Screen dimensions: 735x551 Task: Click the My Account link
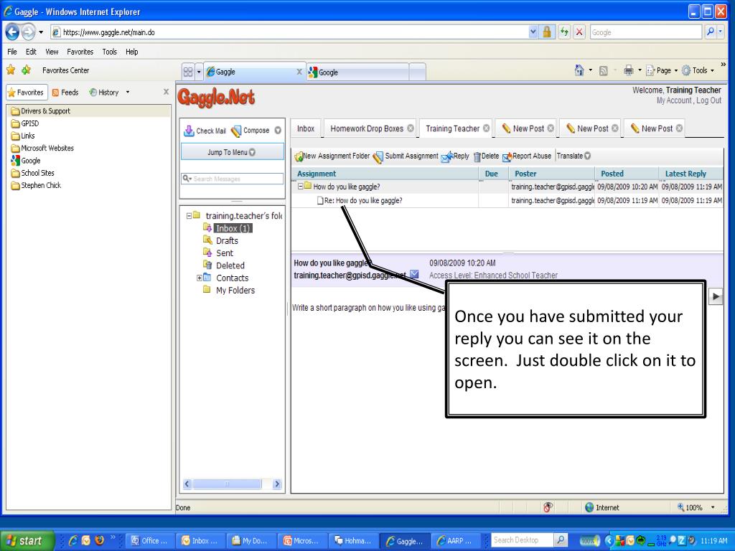coord(674,100)
